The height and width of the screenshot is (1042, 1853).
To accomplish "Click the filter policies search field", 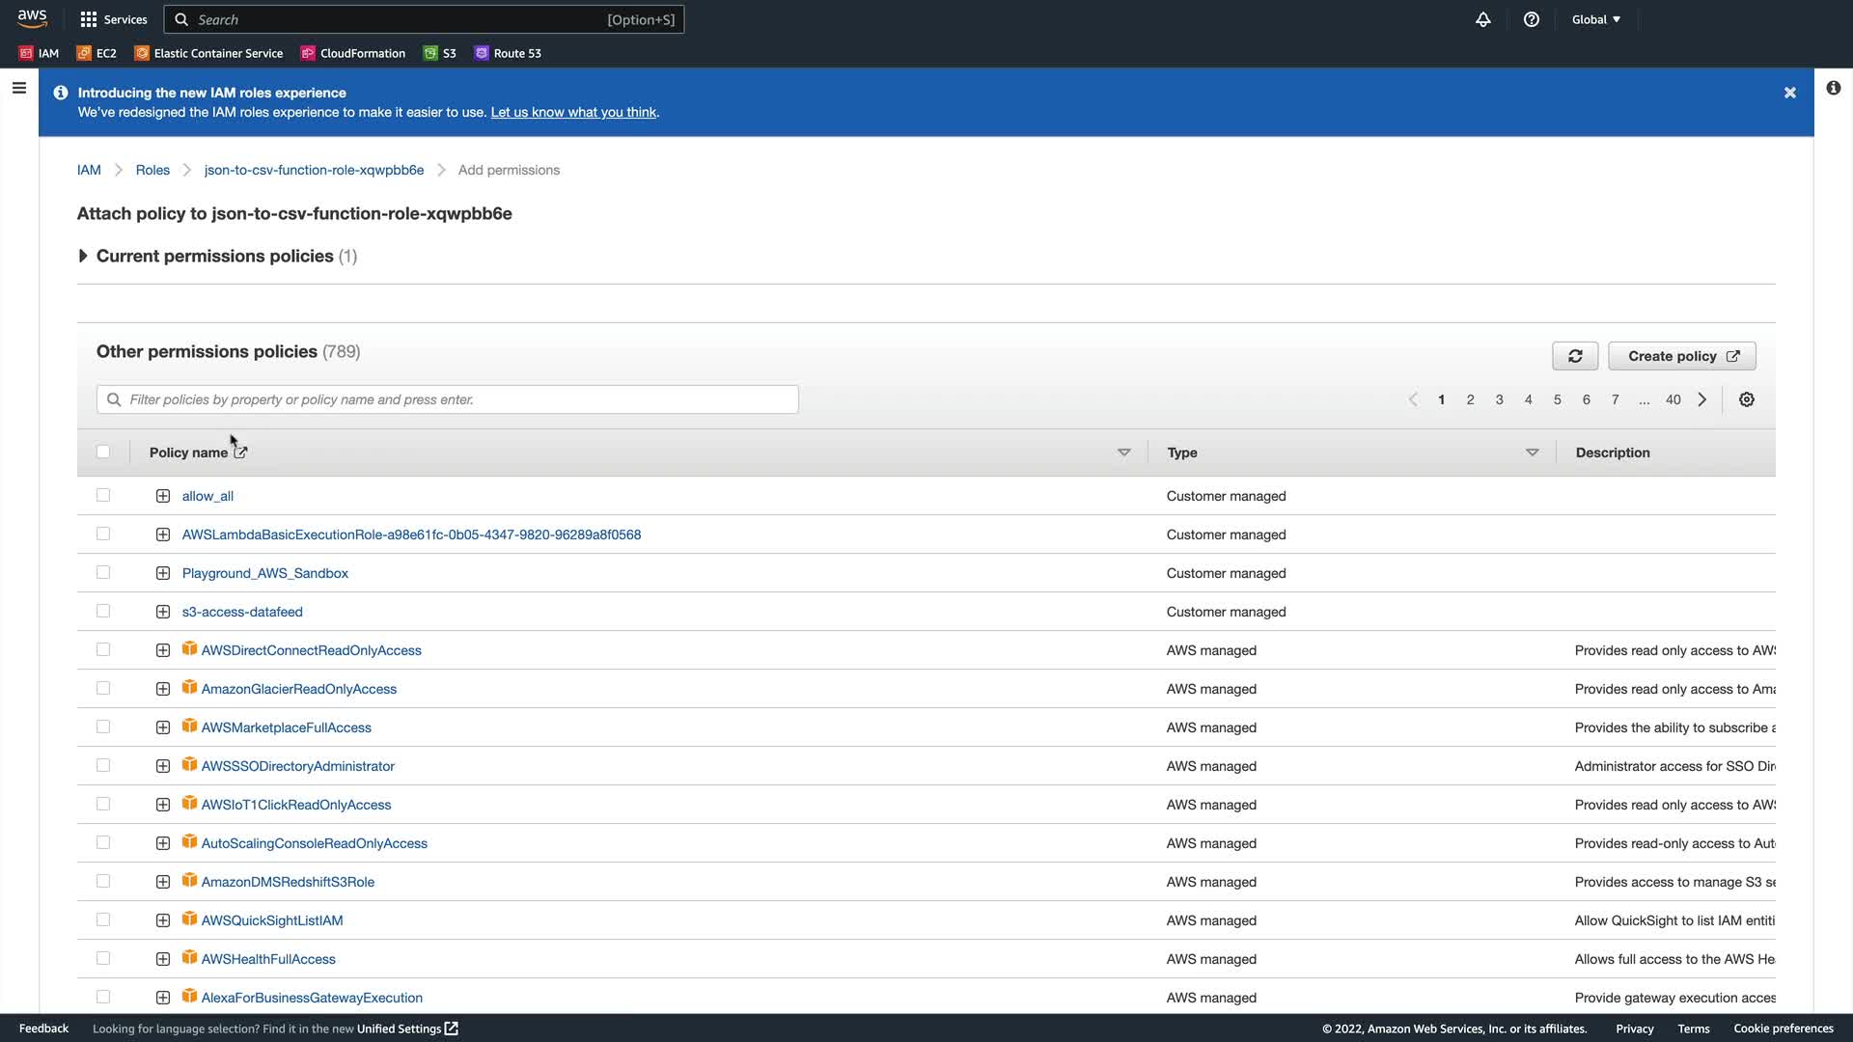I will tap(447, 399).
